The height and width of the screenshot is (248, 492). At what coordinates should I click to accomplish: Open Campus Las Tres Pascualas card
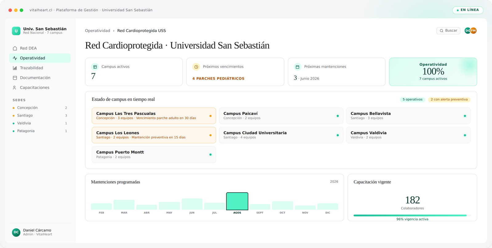coord(154,116)
